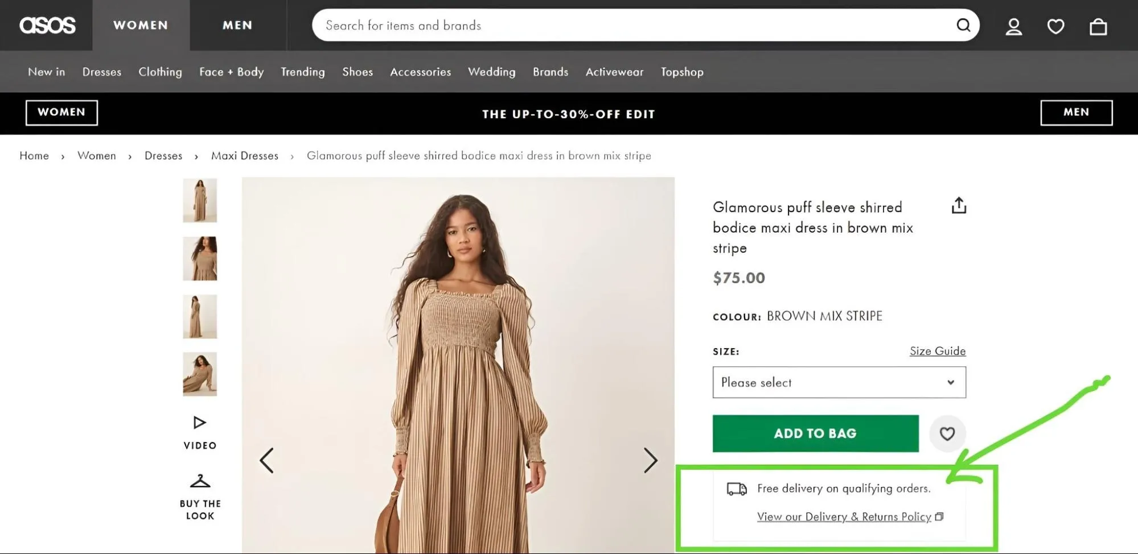Screen dimensions: 1138x554
Task: Share this product via share icon
Action: (x=959, y=205)
